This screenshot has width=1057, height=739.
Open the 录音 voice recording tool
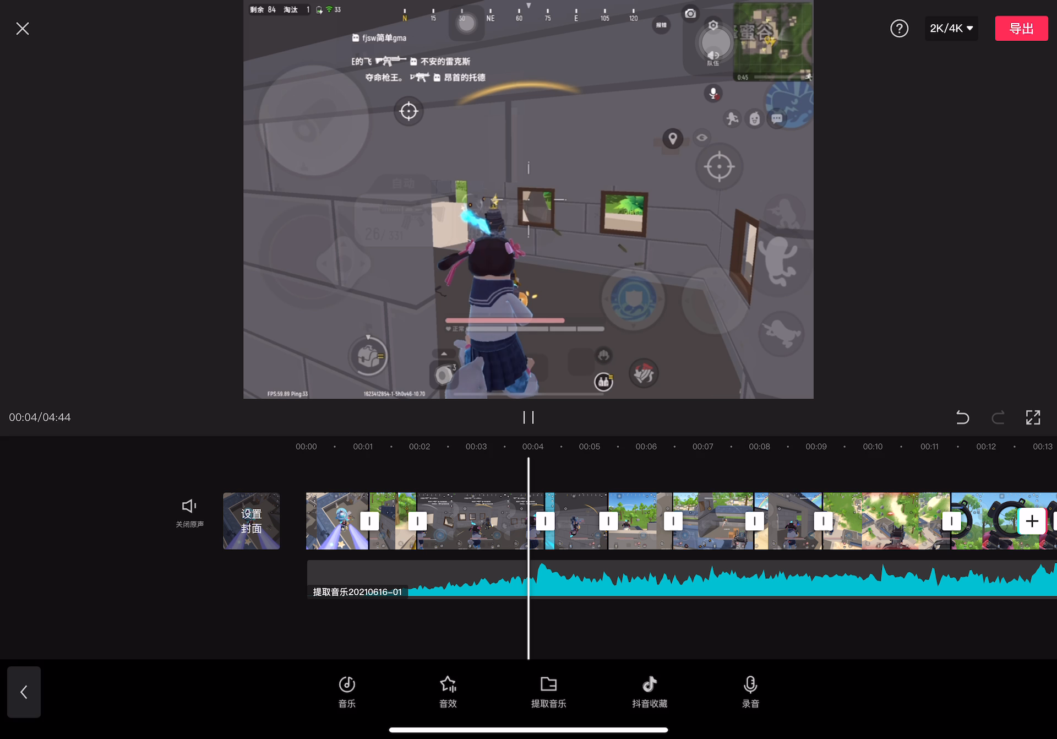(x=750, y=692)
